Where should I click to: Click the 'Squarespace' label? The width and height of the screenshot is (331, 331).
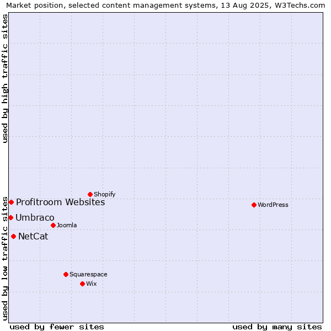(x=88, y=274)
